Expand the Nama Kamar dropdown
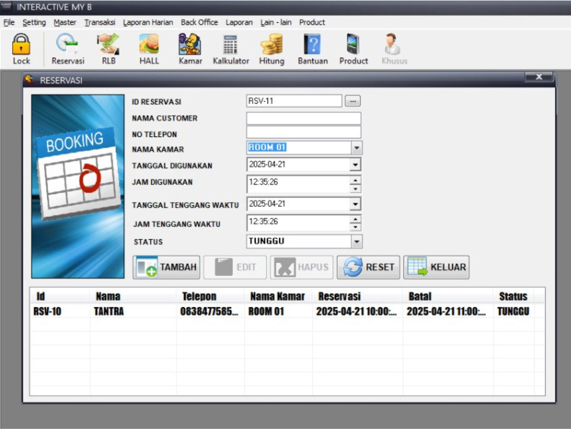The height and width of the screenshot is (429, 571). tap(357, 148)
